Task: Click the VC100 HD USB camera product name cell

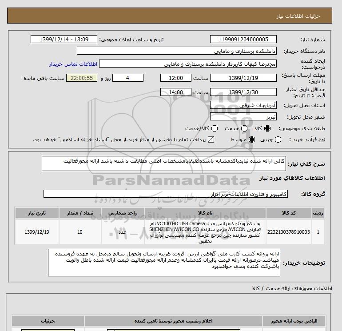Action: point(205,232)
